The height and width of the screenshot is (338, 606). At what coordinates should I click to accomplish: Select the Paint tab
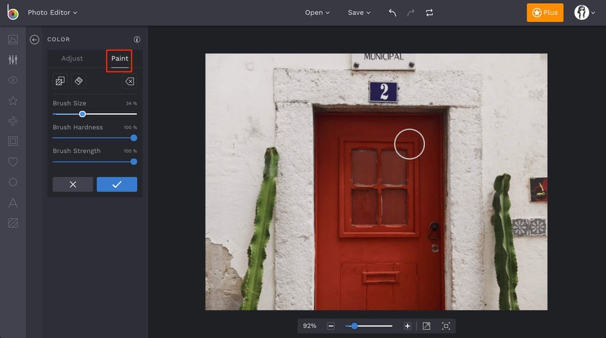click(x=119, y=58)
